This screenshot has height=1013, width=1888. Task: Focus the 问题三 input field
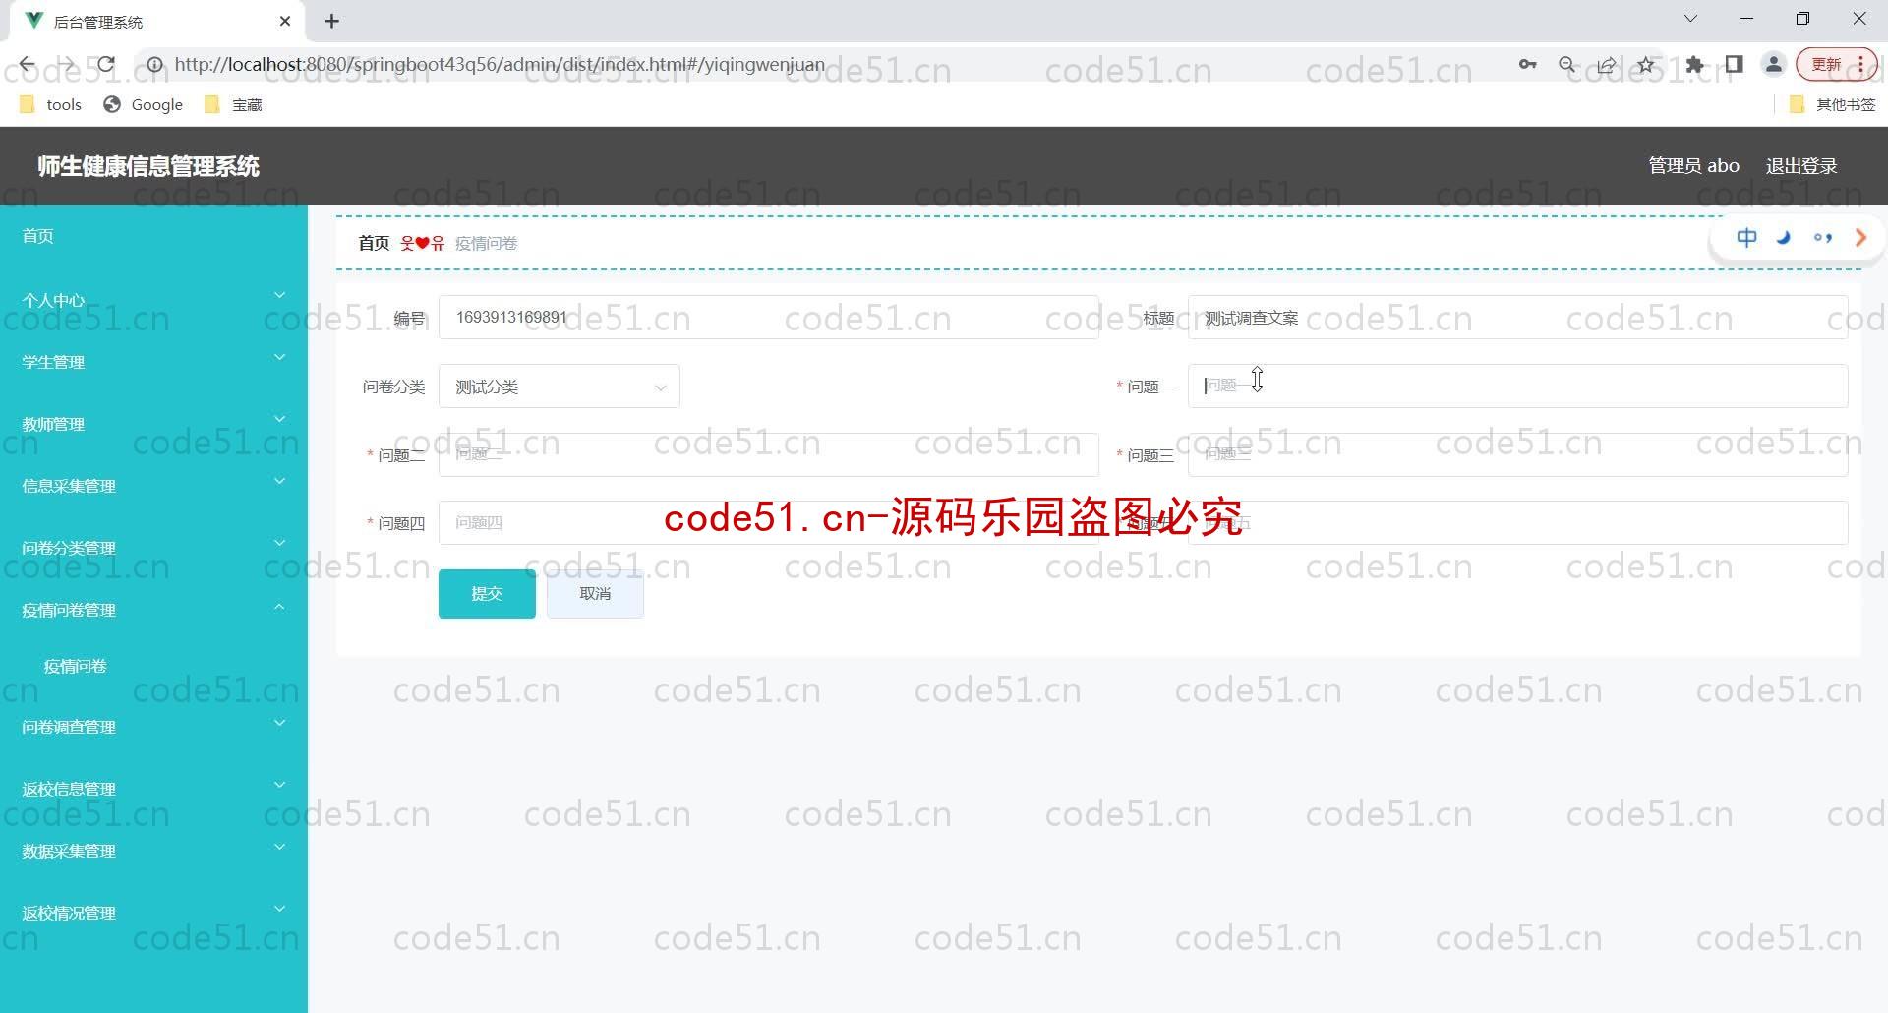tap(1517, 454)
